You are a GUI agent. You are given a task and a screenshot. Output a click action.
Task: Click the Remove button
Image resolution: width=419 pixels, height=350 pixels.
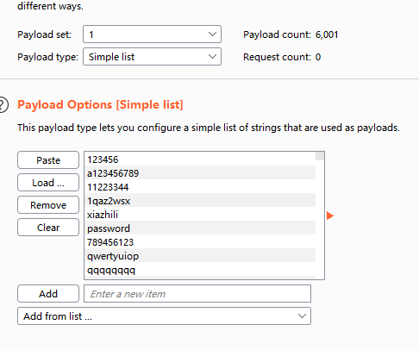click(48, 205)
